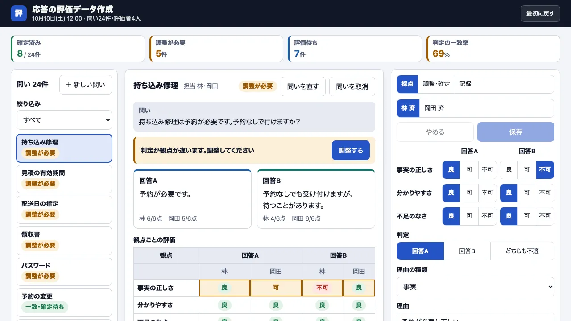The height and width of the screenshot is (321, 571).
Task: Set 事実の正しさ for 回答B to 良
Action: (509, 170)
